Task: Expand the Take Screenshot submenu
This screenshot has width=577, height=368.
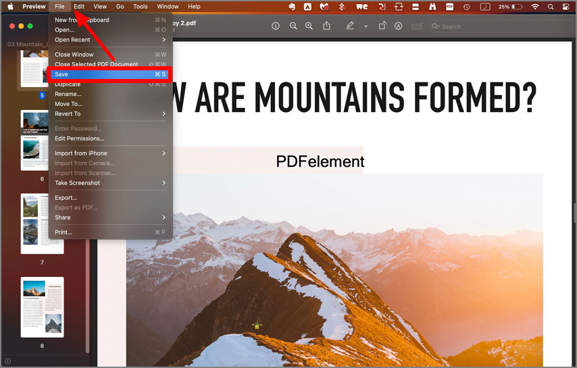Action: pos(109,183)
